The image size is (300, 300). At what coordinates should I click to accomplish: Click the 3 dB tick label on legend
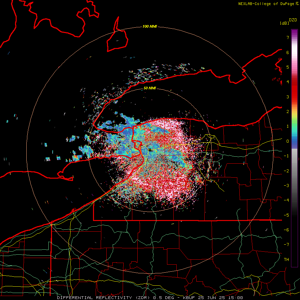click(288, 97)
